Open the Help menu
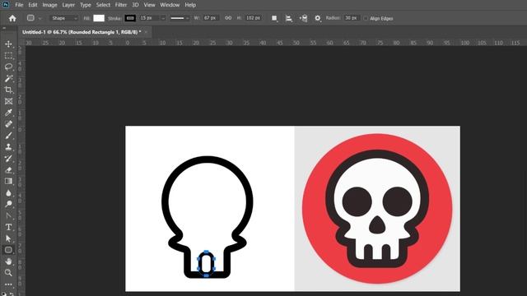Image resolution: width=527 pixels, height=296 pixels. click(x=190, y=5)
